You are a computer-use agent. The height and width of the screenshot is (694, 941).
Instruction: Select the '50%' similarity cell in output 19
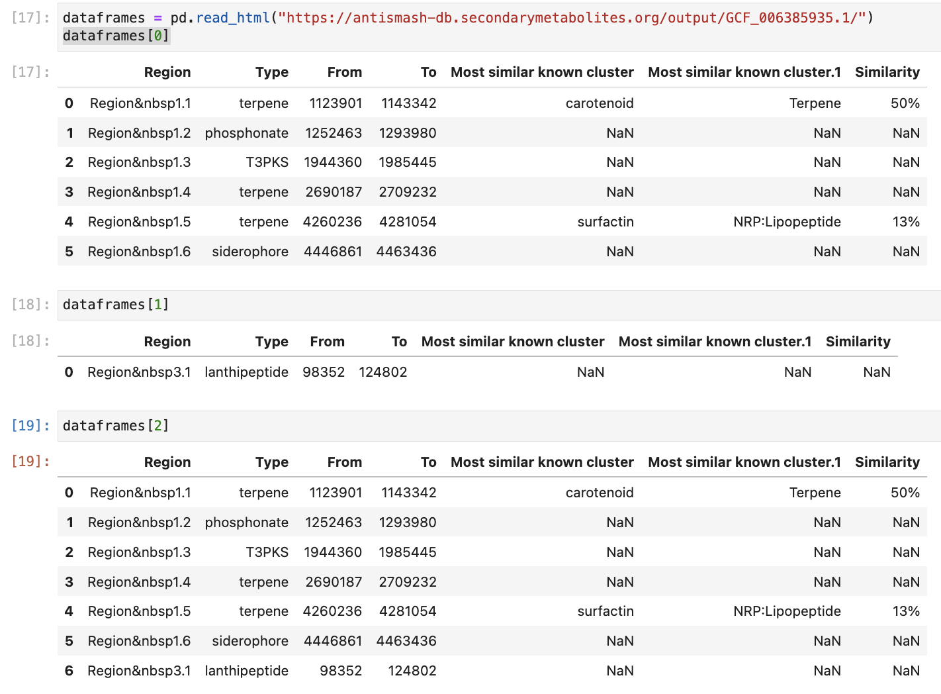tap(905, 493)
